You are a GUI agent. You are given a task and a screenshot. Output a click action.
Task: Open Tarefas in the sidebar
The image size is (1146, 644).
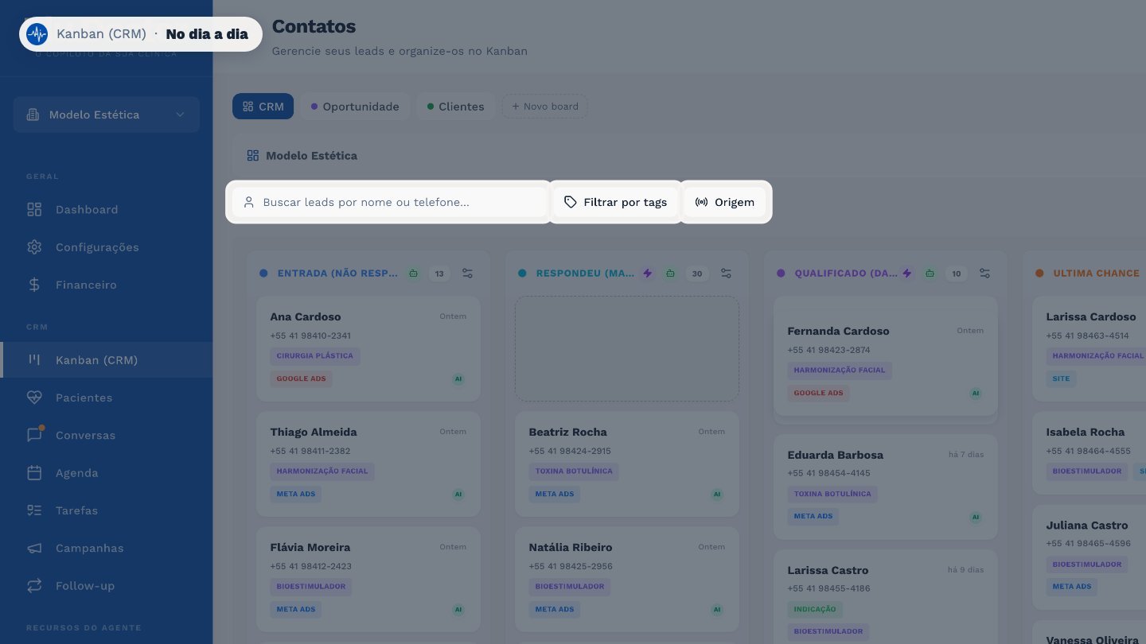click(107, 510)
